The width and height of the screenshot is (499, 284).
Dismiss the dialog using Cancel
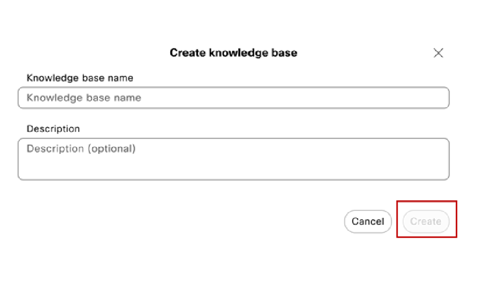(x=368, y=221)
